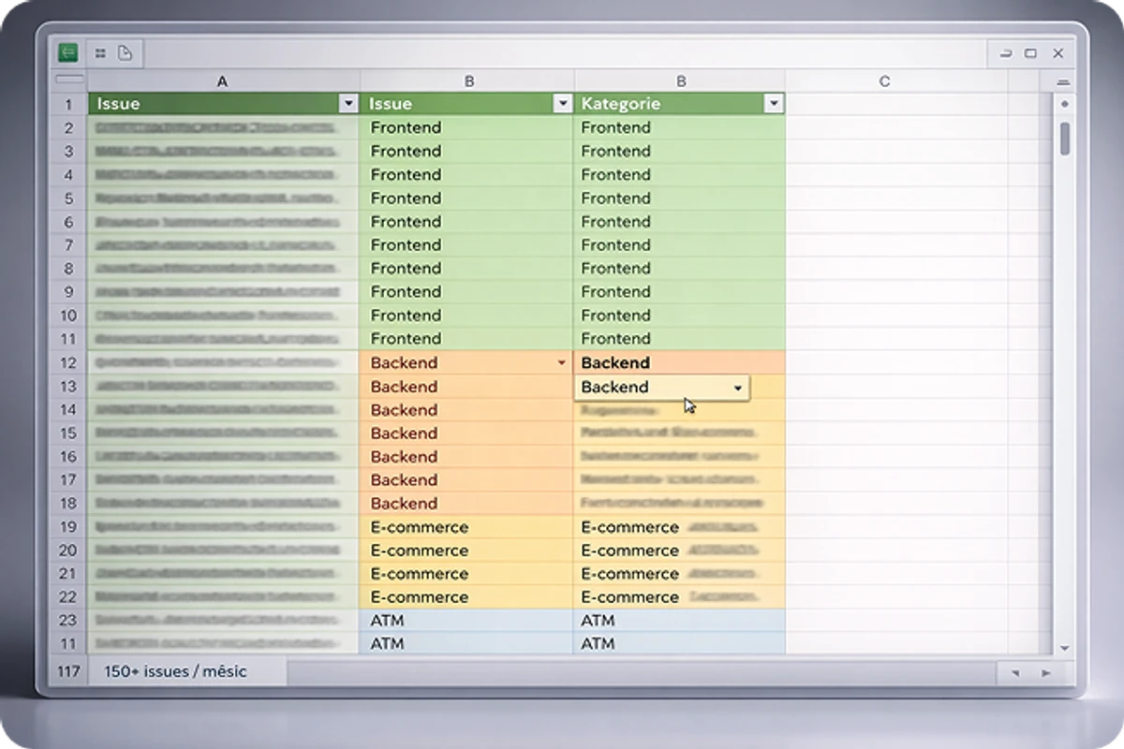This screenshot has width=1124, height=749.
Task: Select row 19 header
Action: (x=67, y=527)
